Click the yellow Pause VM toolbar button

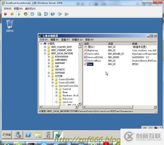(x=12, y=14)
